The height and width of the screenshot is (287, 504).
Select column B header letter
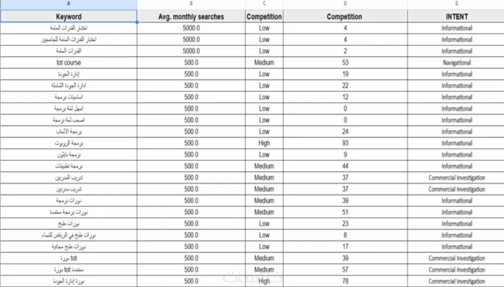pyautogui.click(x=191, y=4)
